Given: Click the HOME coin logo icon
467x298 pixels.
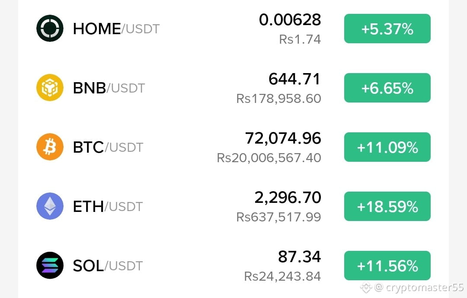Looking at the screenshot, I should click(50, 28).
